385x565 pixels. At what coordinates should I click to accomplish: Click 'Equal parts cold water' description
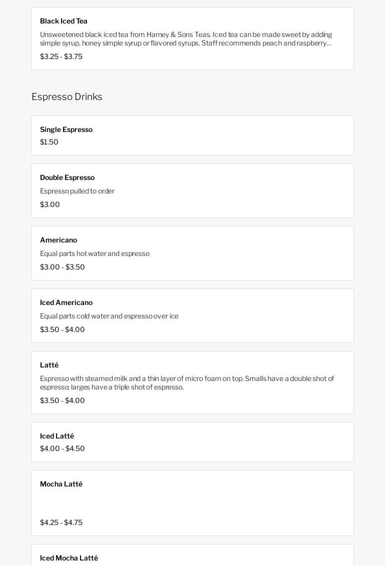click(109, 316)
